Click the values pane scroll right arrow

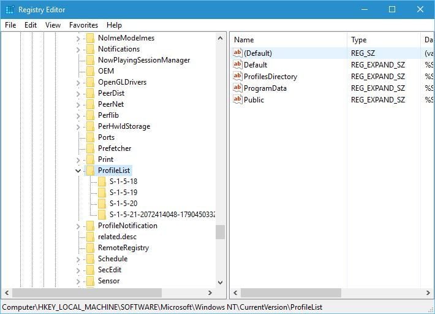[x=428, y=293]
